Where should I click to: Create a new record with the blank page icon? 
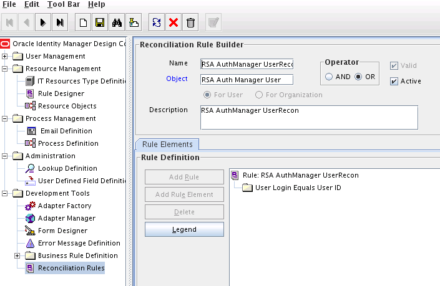[83, 22]
